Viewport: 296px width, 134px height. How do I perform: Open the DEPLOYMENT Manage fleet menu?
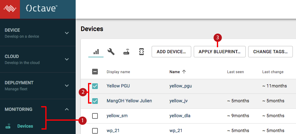pyautogui.click(x=38, y=86)
